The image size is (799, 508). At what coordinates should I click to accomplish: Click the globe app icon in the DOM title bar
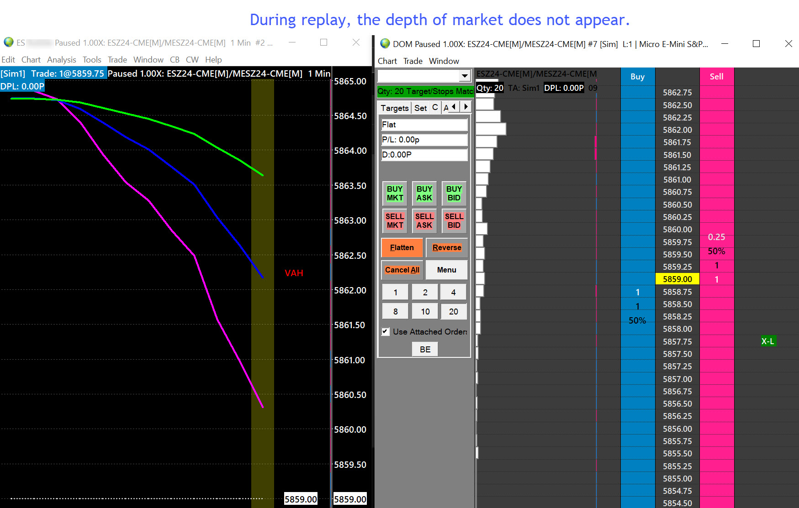[385, 44]
